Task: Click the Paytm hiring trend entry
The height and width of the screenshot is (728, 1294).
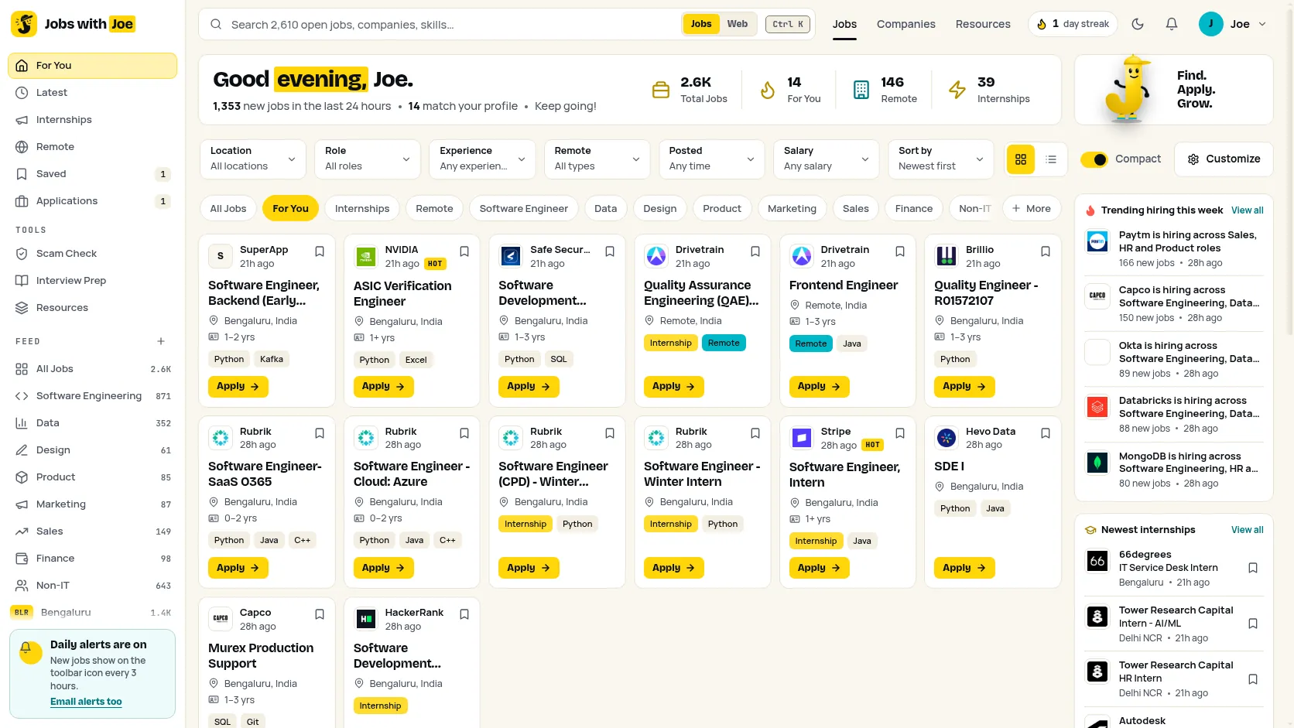Action: (1174, 248)
